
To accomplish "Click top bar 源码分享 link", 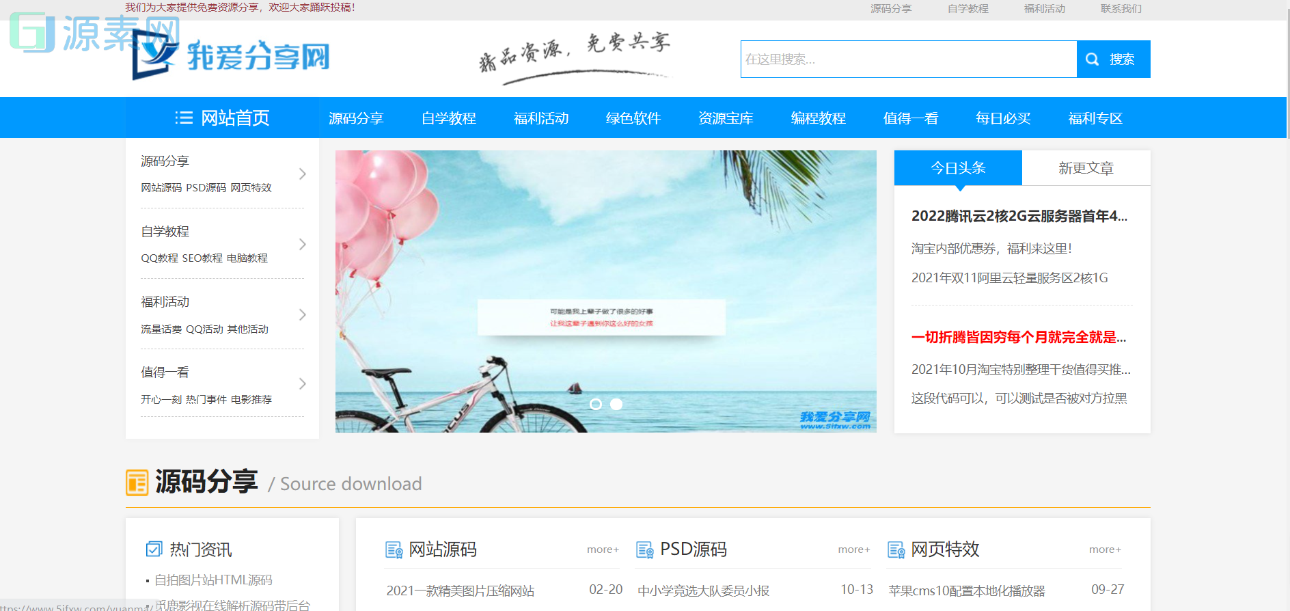I will click(891, 9).
